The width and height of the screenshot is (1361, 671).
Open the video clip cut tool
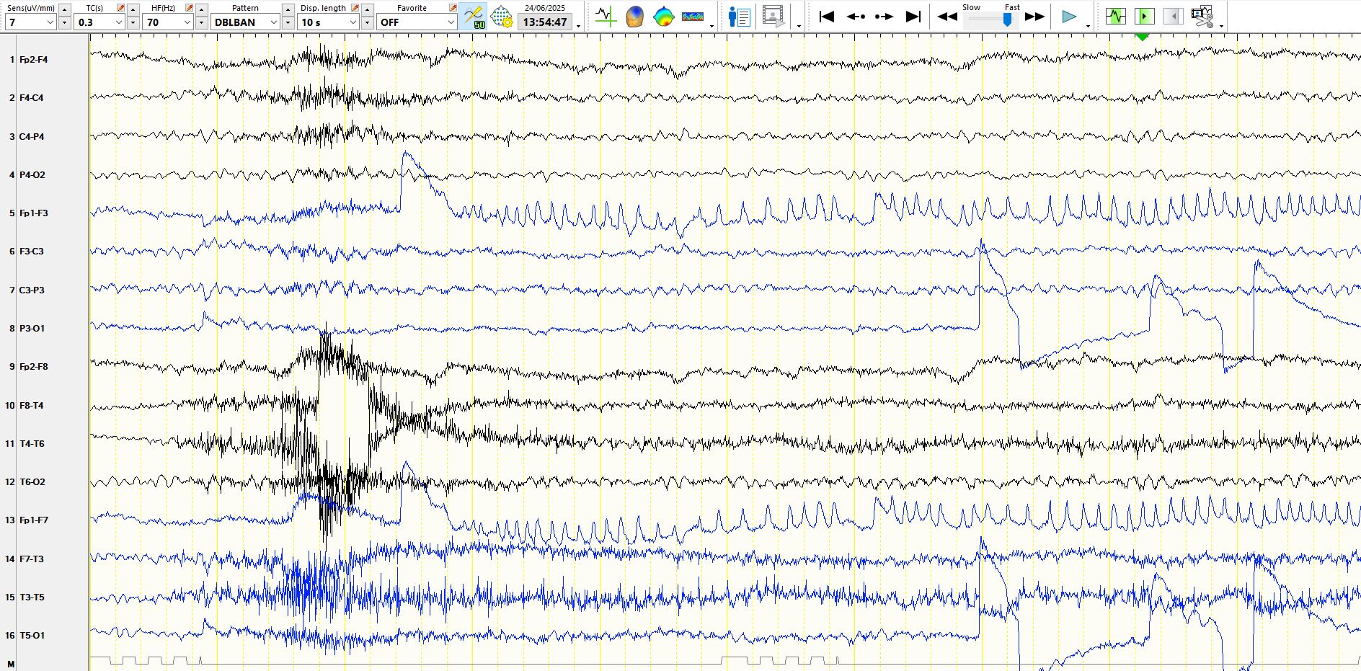(x=1202, y=17)
